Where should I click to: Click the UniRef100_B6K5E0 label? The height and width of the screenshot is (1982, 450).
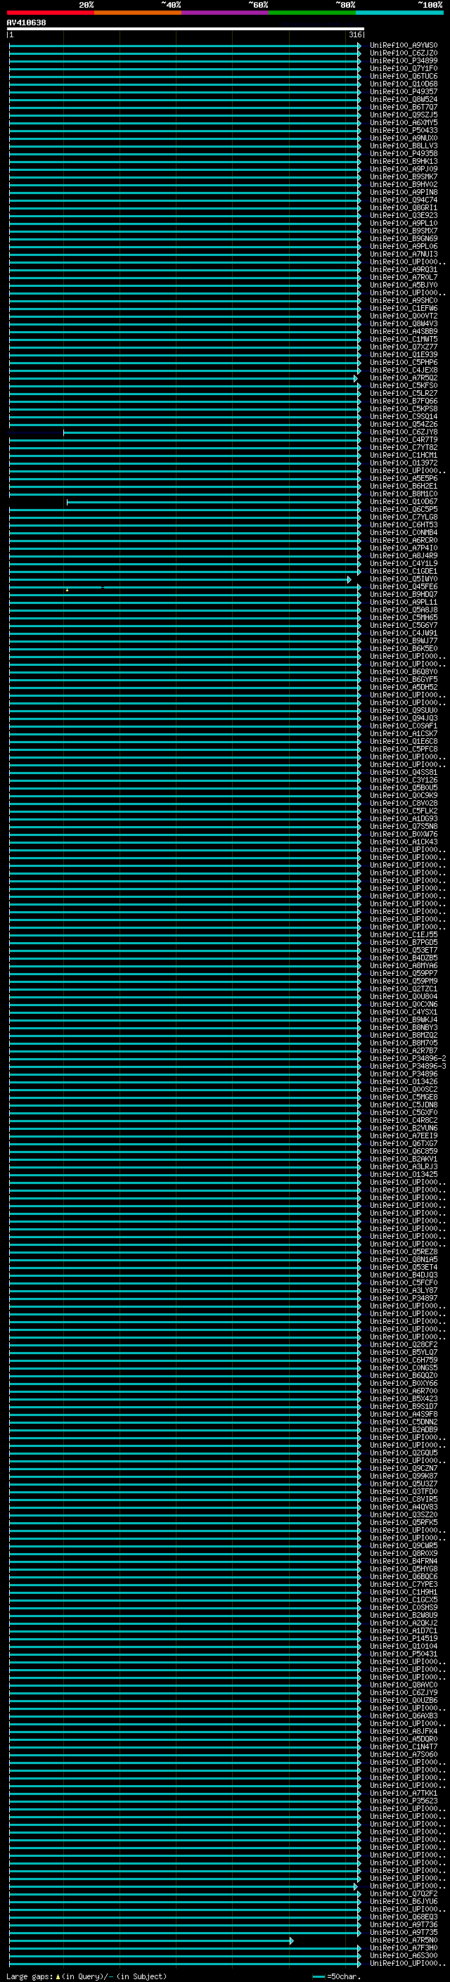[403, 649]
